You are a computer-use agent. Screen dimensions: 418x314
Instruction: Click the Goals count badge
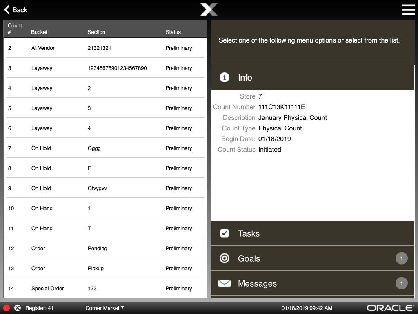(x=402, y=258)
